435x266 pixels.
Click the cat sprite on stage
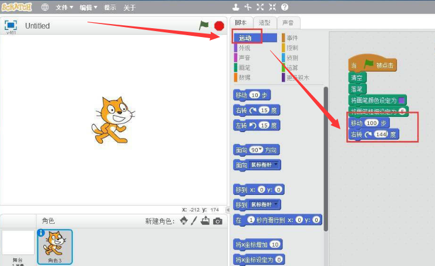pos(113,120)
